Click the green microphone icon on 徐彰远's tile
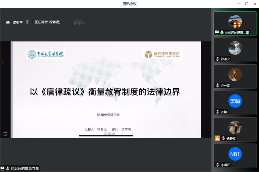The height and width of the screenshot is (172, 259). click(x=222, y=32)
